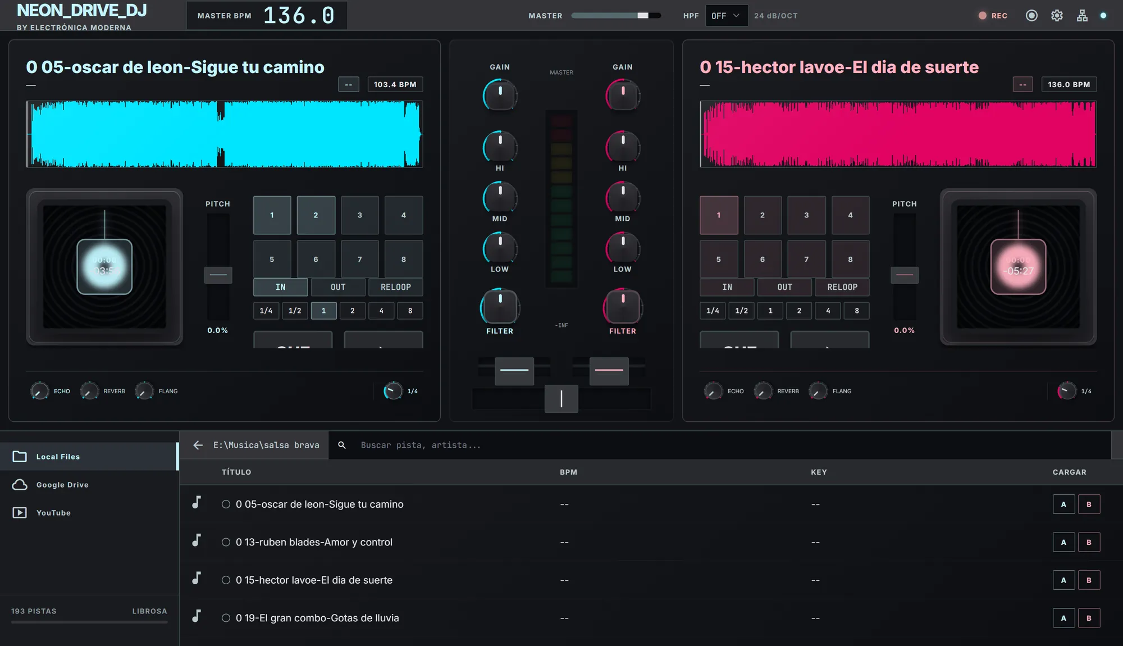This screenshot has height=646, width=1123.
Task: Select radio circle for Gotas de lluvia
Action: click(x=226, y=618)
